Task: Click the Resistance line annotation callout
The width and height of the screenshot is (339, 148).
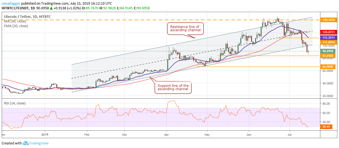Action: 185,29
